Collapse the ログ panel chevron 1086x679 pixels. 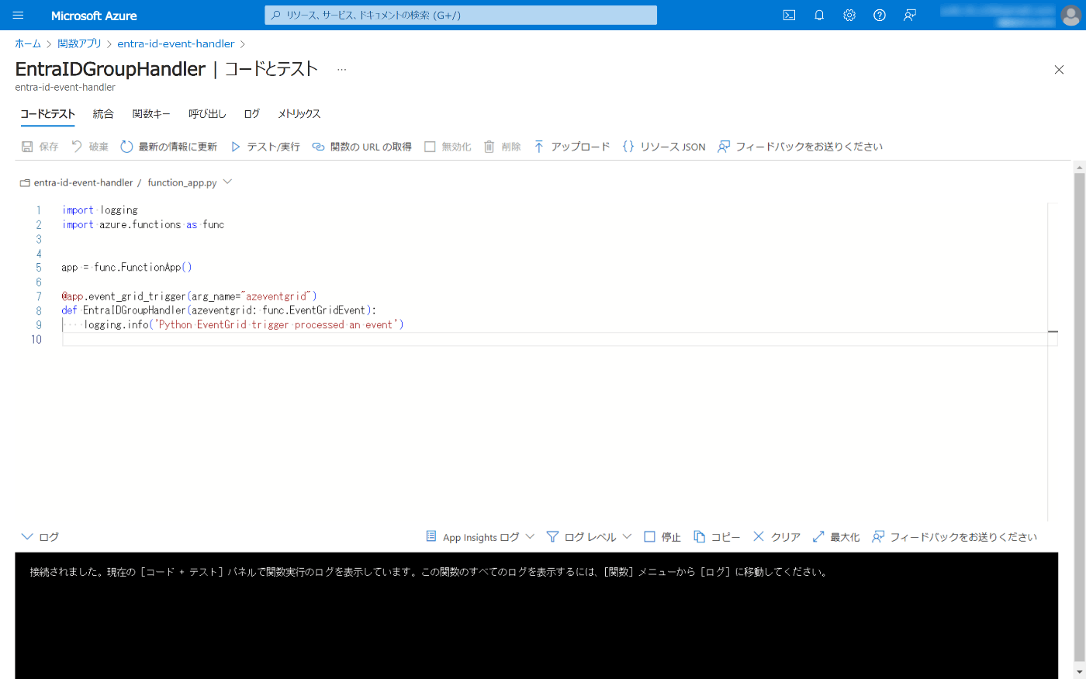coord(27,537)
